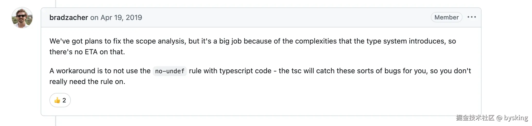
Task: Click "really need the rule on" text
Action: coord(87,81)
